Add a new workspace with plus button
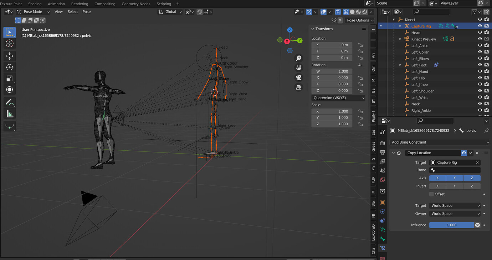492x260 pixels. pyautogui.click(x=178, y=4)
